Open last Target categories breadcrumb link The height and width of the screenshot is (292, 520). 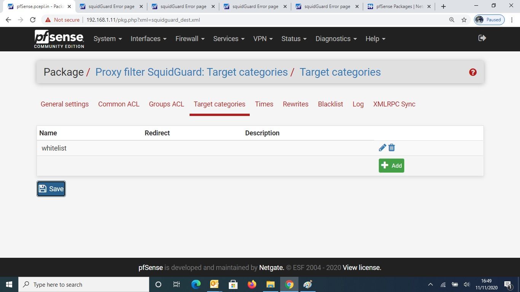[340, 72]
